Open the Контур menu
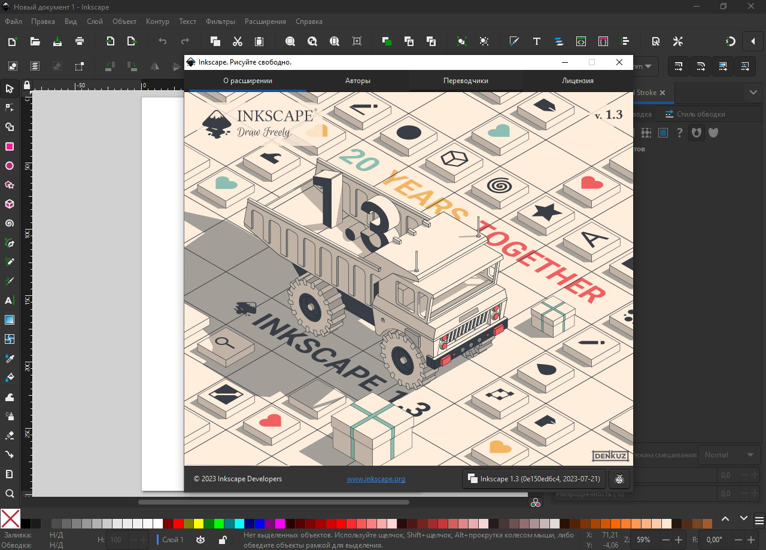Screen dimensions: 766x550 (157, 22)
